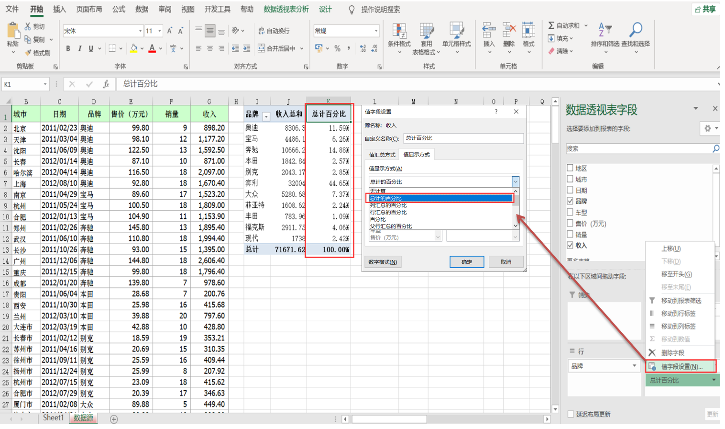Enable 延迟布局更新 checkbox

pos(571,414)
